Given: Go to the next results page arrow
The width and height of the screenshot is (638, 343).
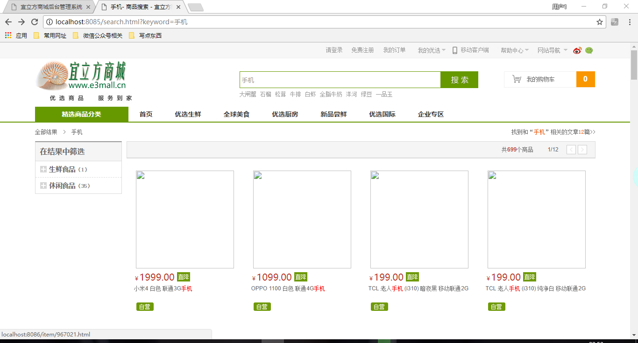Looking at the screenshot, I should coord(582,150).
